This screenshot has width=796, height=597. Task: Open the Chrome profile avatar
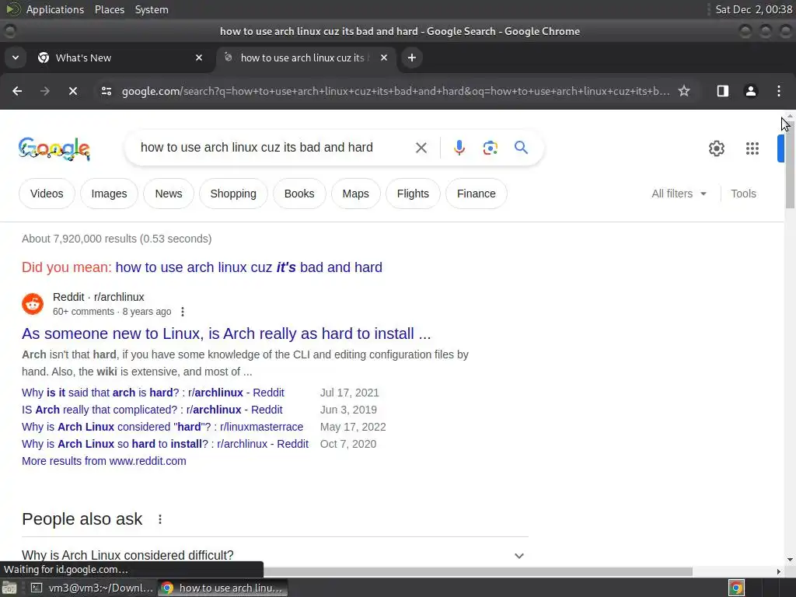[x=750, y=91]
